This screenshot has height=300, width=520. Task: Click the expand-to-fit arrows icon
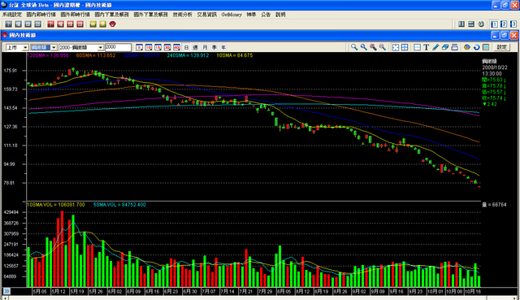[396, 47]
